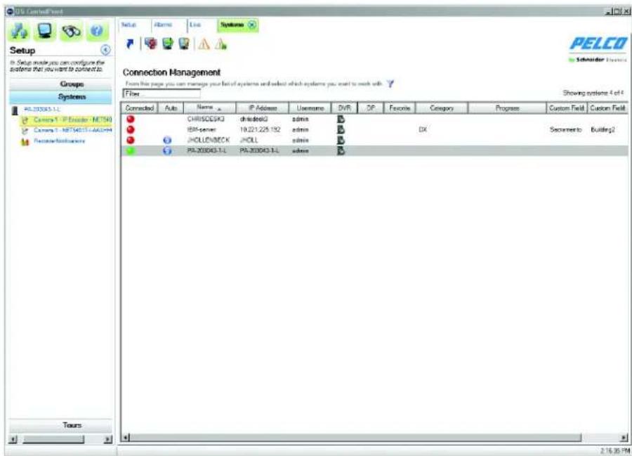Select the JHOLLENBECK system name
The width and height of the screenshot is (632, 456).
point(209,140)
